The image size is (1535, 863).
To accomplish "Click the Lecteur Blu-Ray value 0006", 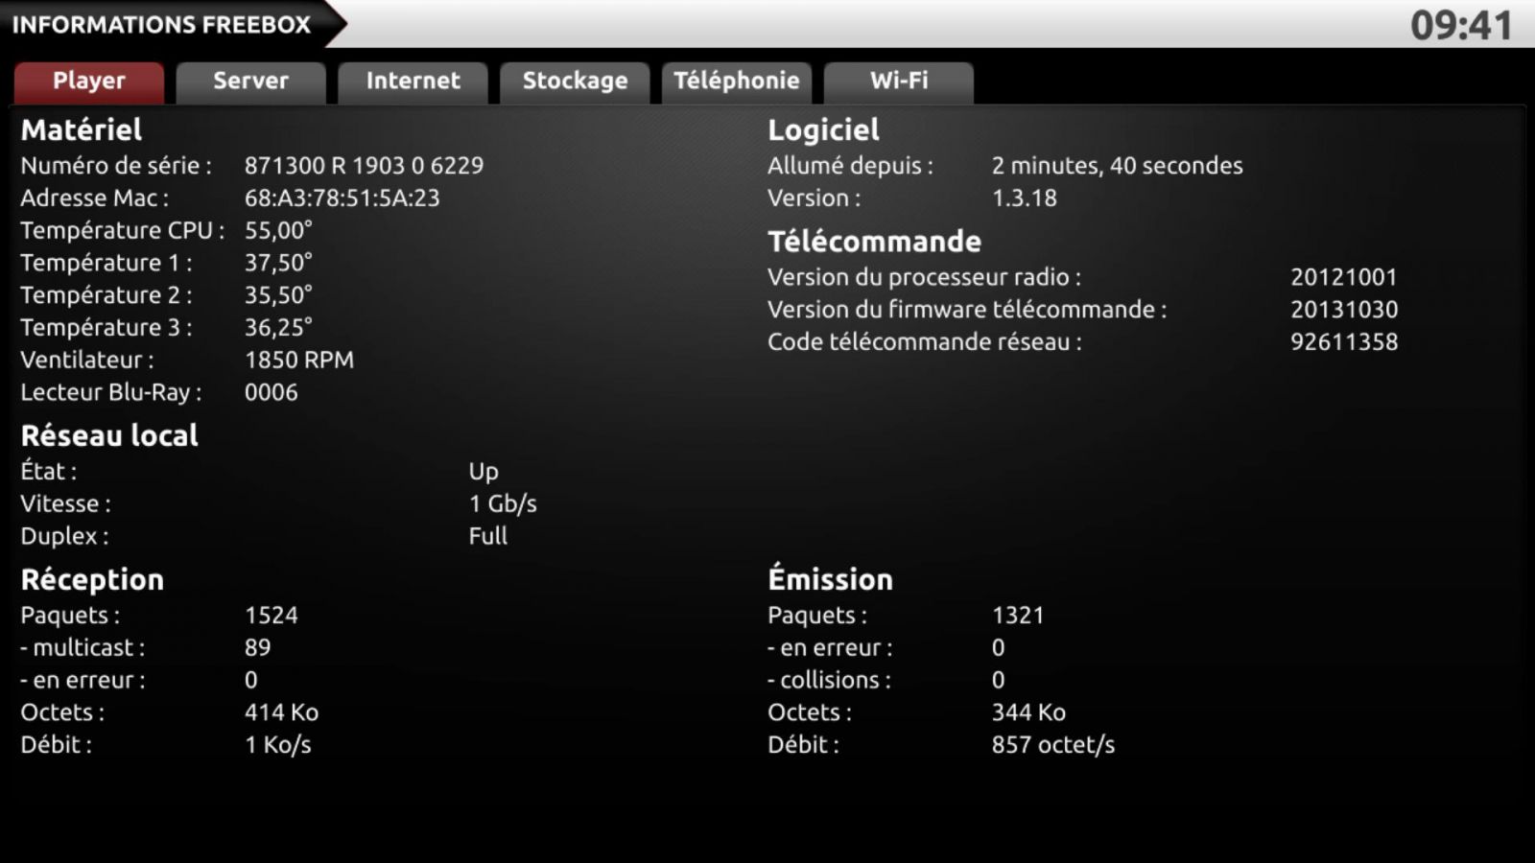I will [272, 393].
